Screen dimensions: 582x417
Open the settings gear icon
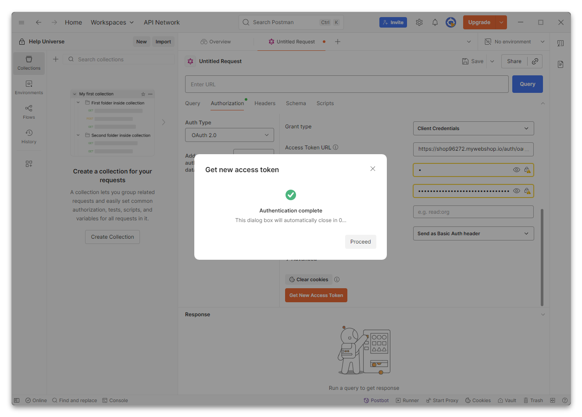[x=419, y=22]
